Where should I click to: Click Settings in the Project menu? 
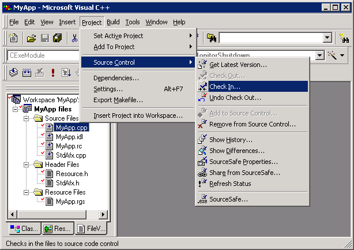108,89
